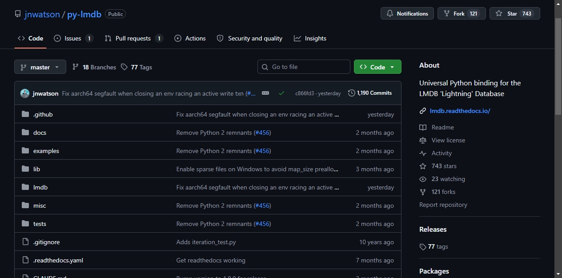Click the file icon beside .readthedocs.yaml
This screenshot has height=278, width=562.
pyautogui.click(x=25, y=260)
